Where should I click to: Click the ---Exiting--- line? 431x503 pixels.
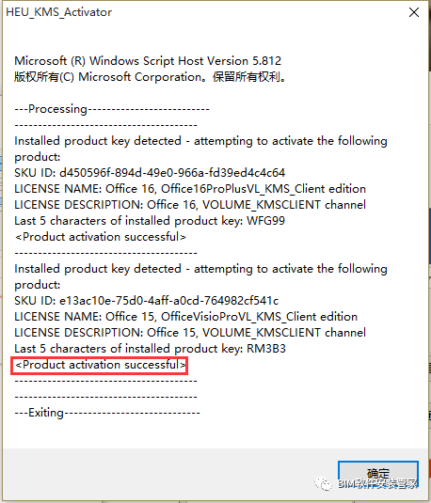click(107, 413)
